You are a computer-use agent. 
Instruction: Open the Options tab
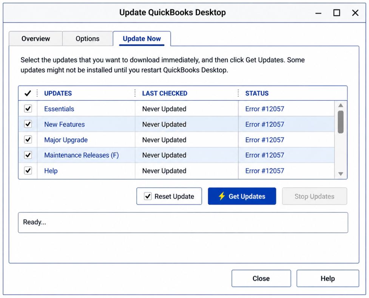click(x=88, y=39)
